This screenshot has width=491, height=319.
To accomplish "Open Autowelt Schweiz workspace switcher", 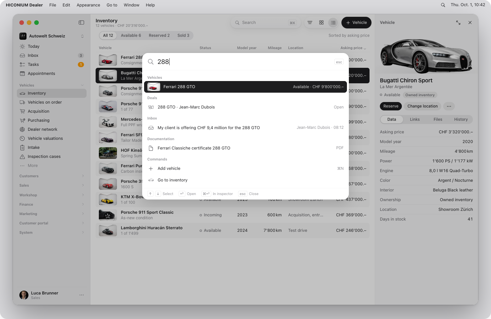I will pos(52,36).
